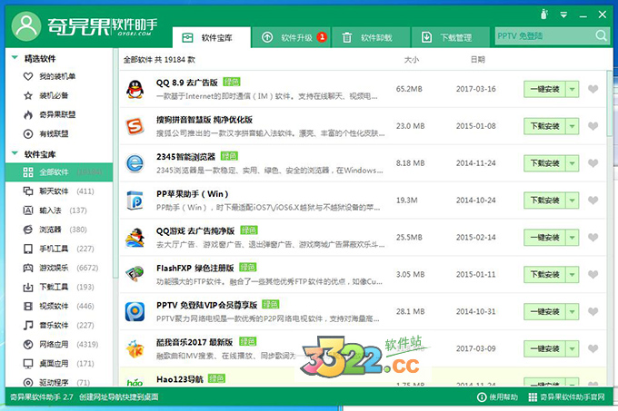The height and width of the screenshot is (411, 618).
Task: Favorite 搜狗拼音 with heart
Action: (x=593, y=126)
